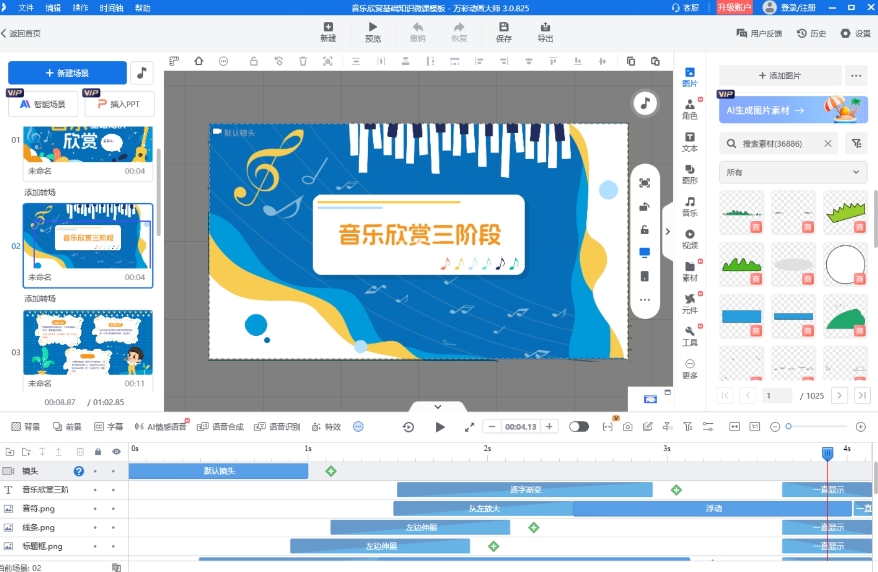The image size is (878, 572).
Task: Open the 角色 (Character) panel
Action: click(689, 109)
